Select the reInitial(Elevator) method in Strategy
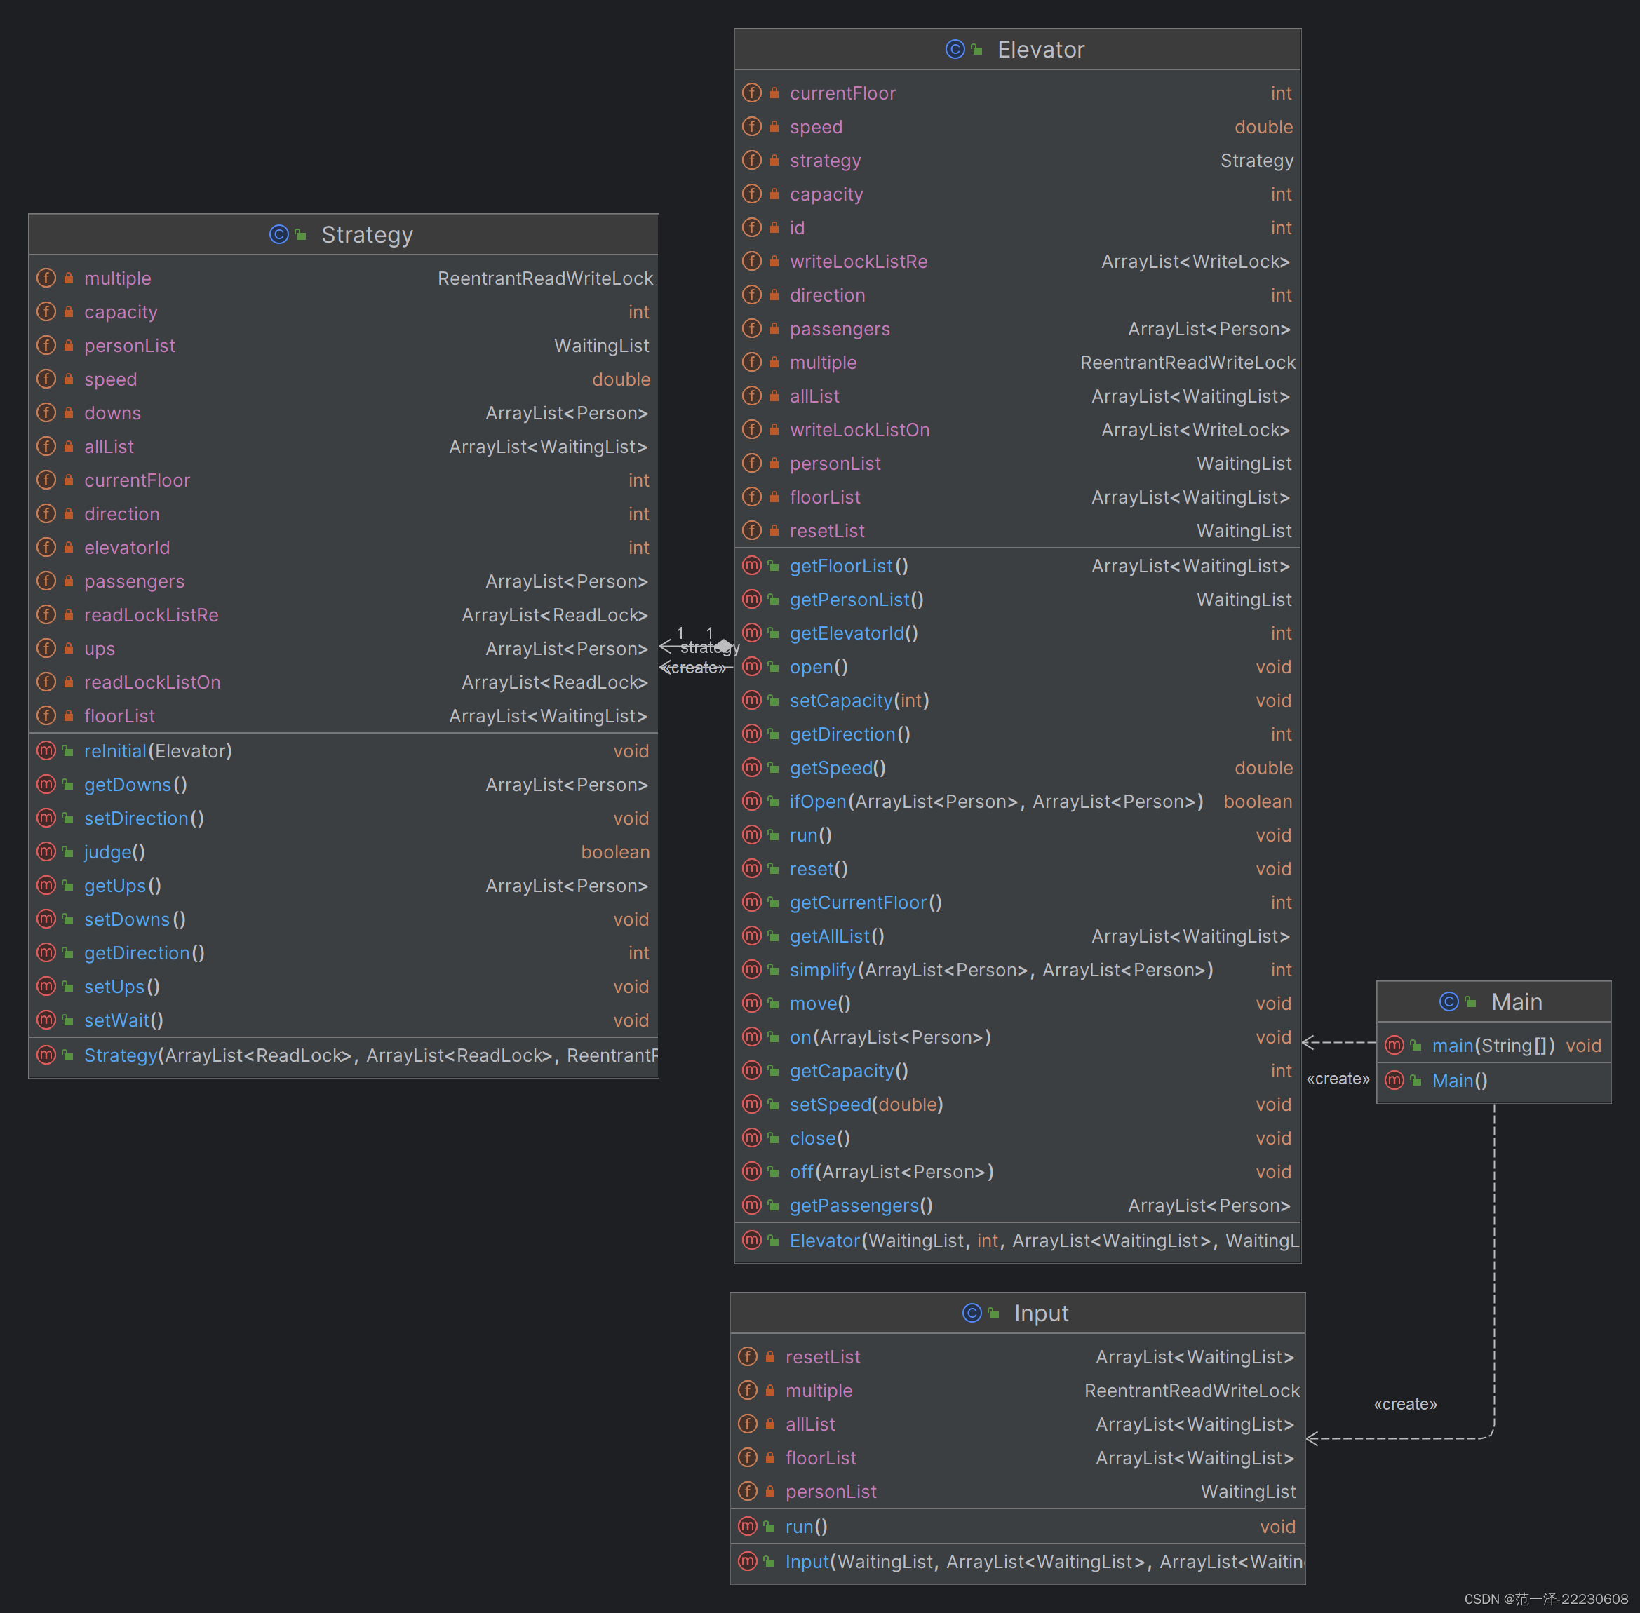Image resolution: width=1640 pixels, height=1613 pixels. (158, 750)
